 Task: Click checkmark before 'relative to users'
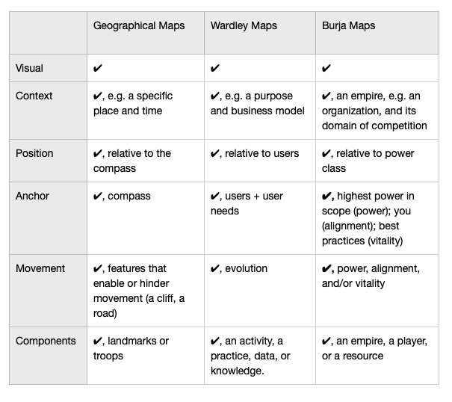click(x=214, y=154)
